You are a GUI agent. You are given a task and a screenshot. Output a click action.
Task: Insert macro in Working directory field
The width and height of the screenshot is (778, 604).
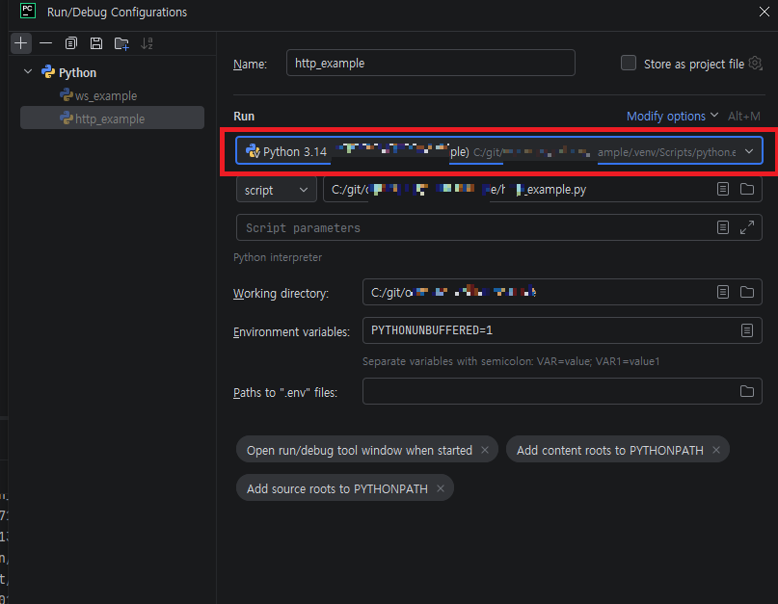click(723, 292)
